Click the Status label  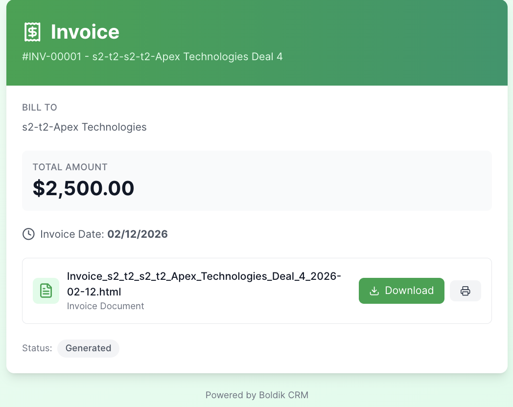point(37,348)
